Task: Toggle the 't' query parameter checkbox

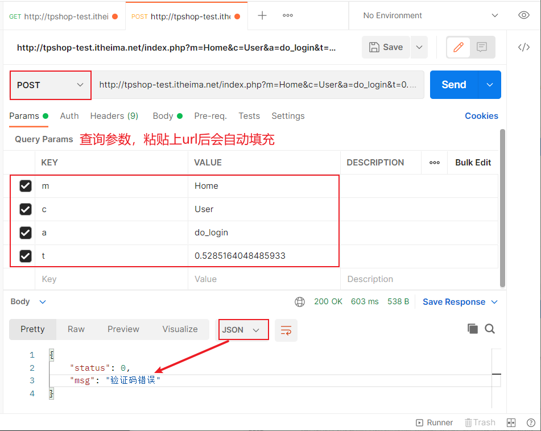Action: pos(26,256)
